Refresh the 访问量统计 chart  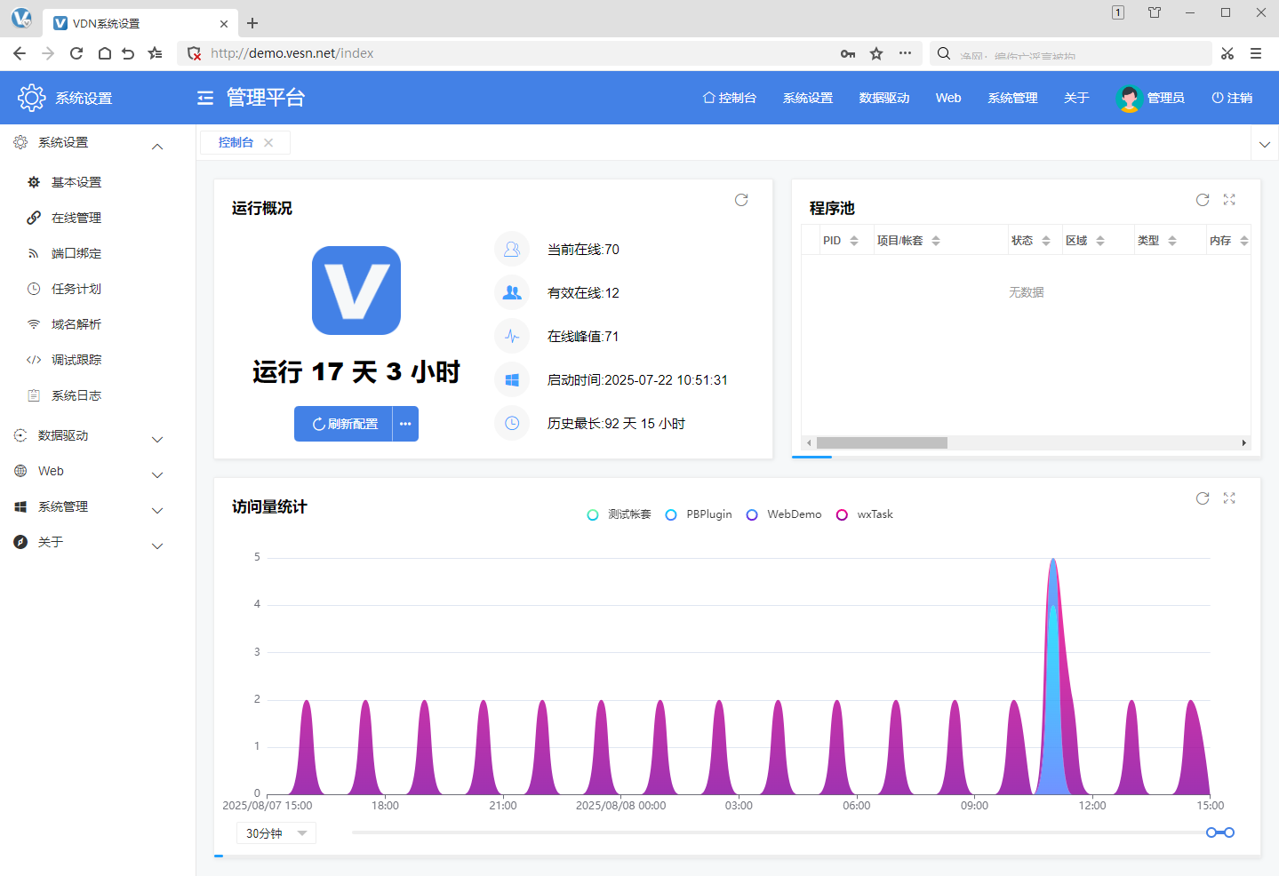pyautogui.click(x=1203, y=498)
